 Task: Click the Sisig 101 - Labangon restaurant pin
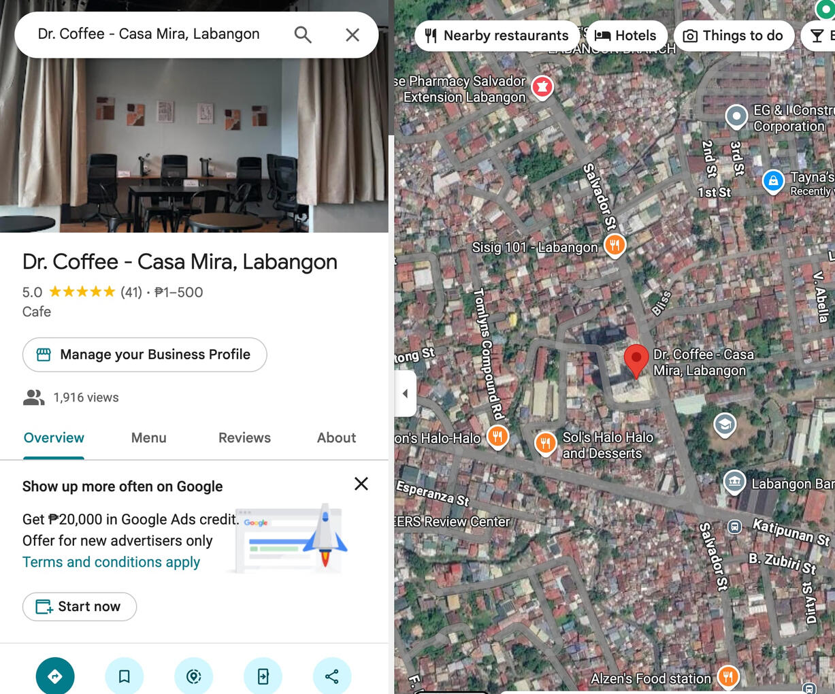[x=615, y=245]
